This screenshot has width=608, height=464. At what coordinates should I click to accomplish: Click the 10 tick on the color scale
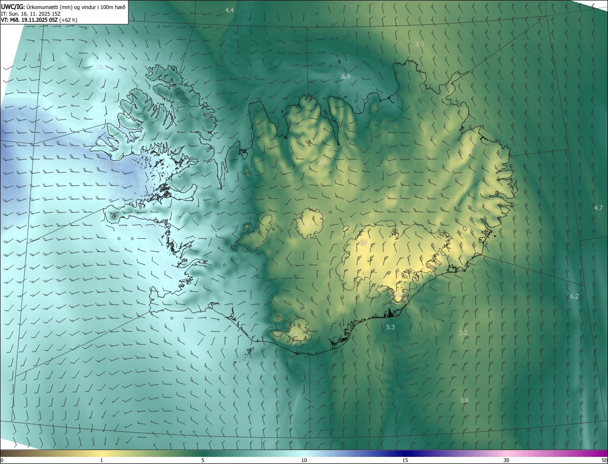(x=304, y=460)
